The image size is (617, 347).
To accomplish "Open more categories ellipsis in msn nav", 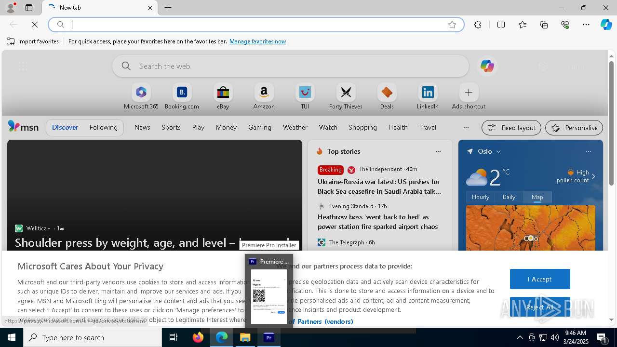I will click(x=466, y=127).
